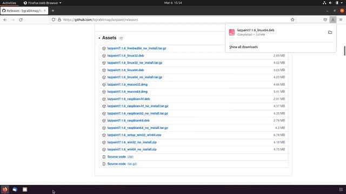Go forward one page
This screenshot has height=194, width=346.
click(13, 19)
